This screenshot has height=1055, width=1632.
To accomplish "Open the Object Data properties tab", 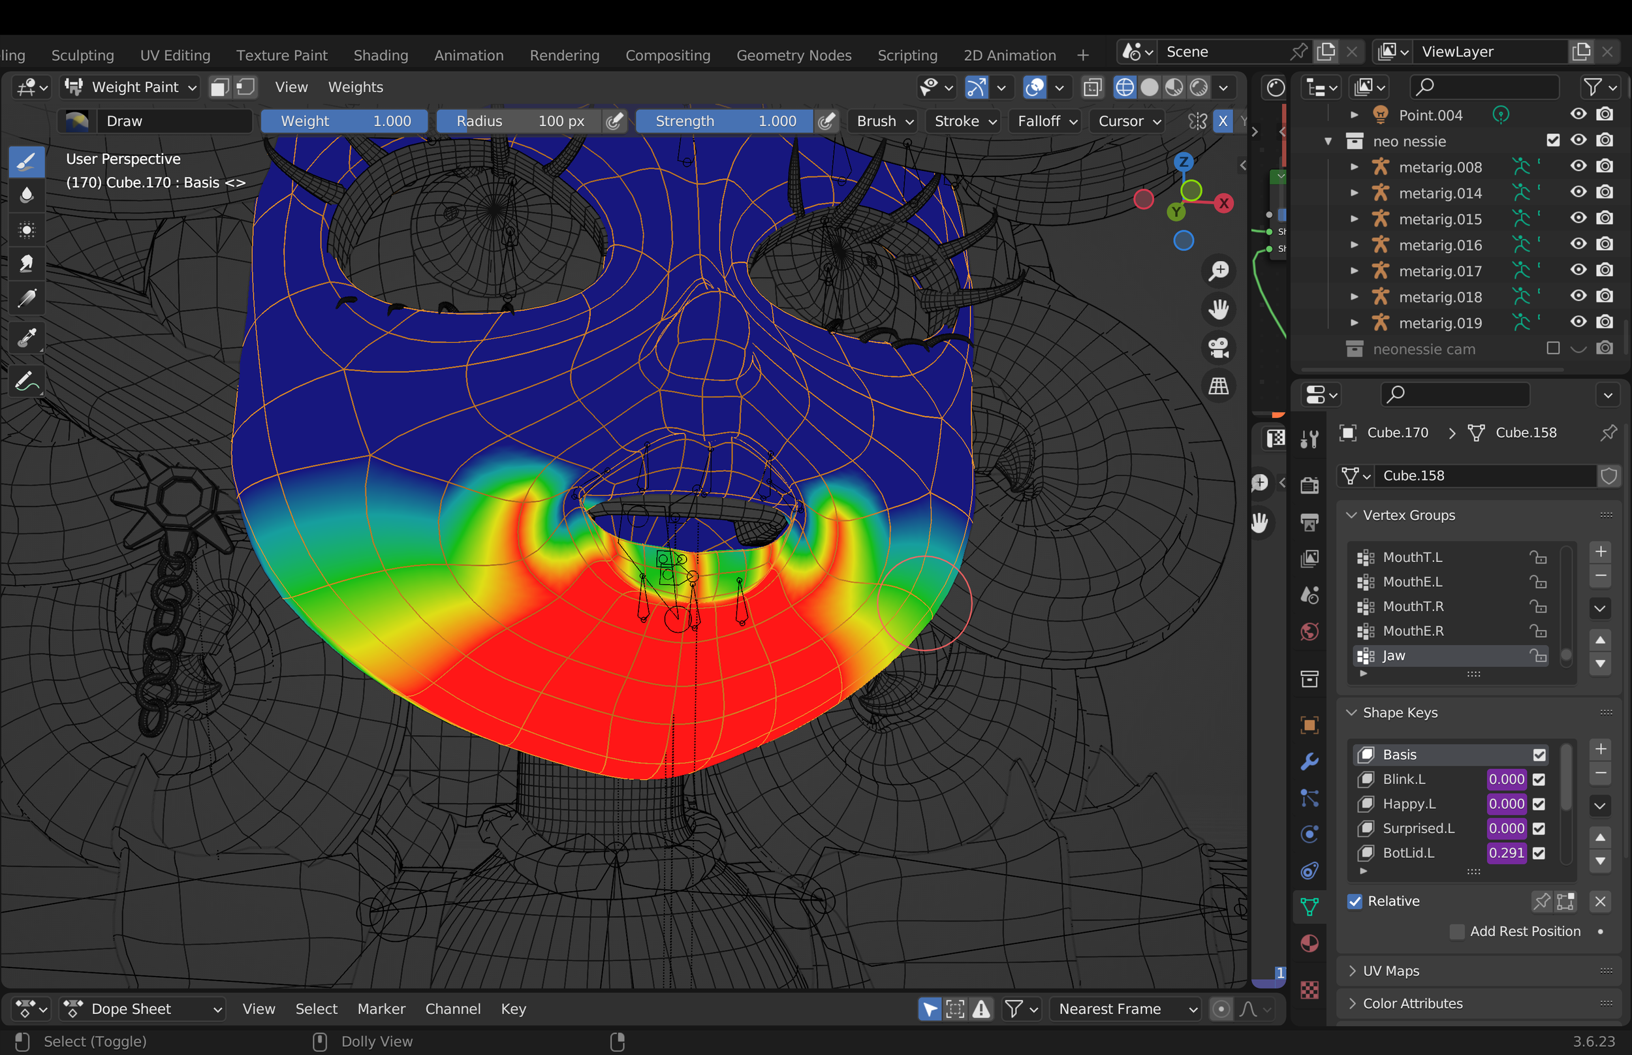I will (1309, 907).
